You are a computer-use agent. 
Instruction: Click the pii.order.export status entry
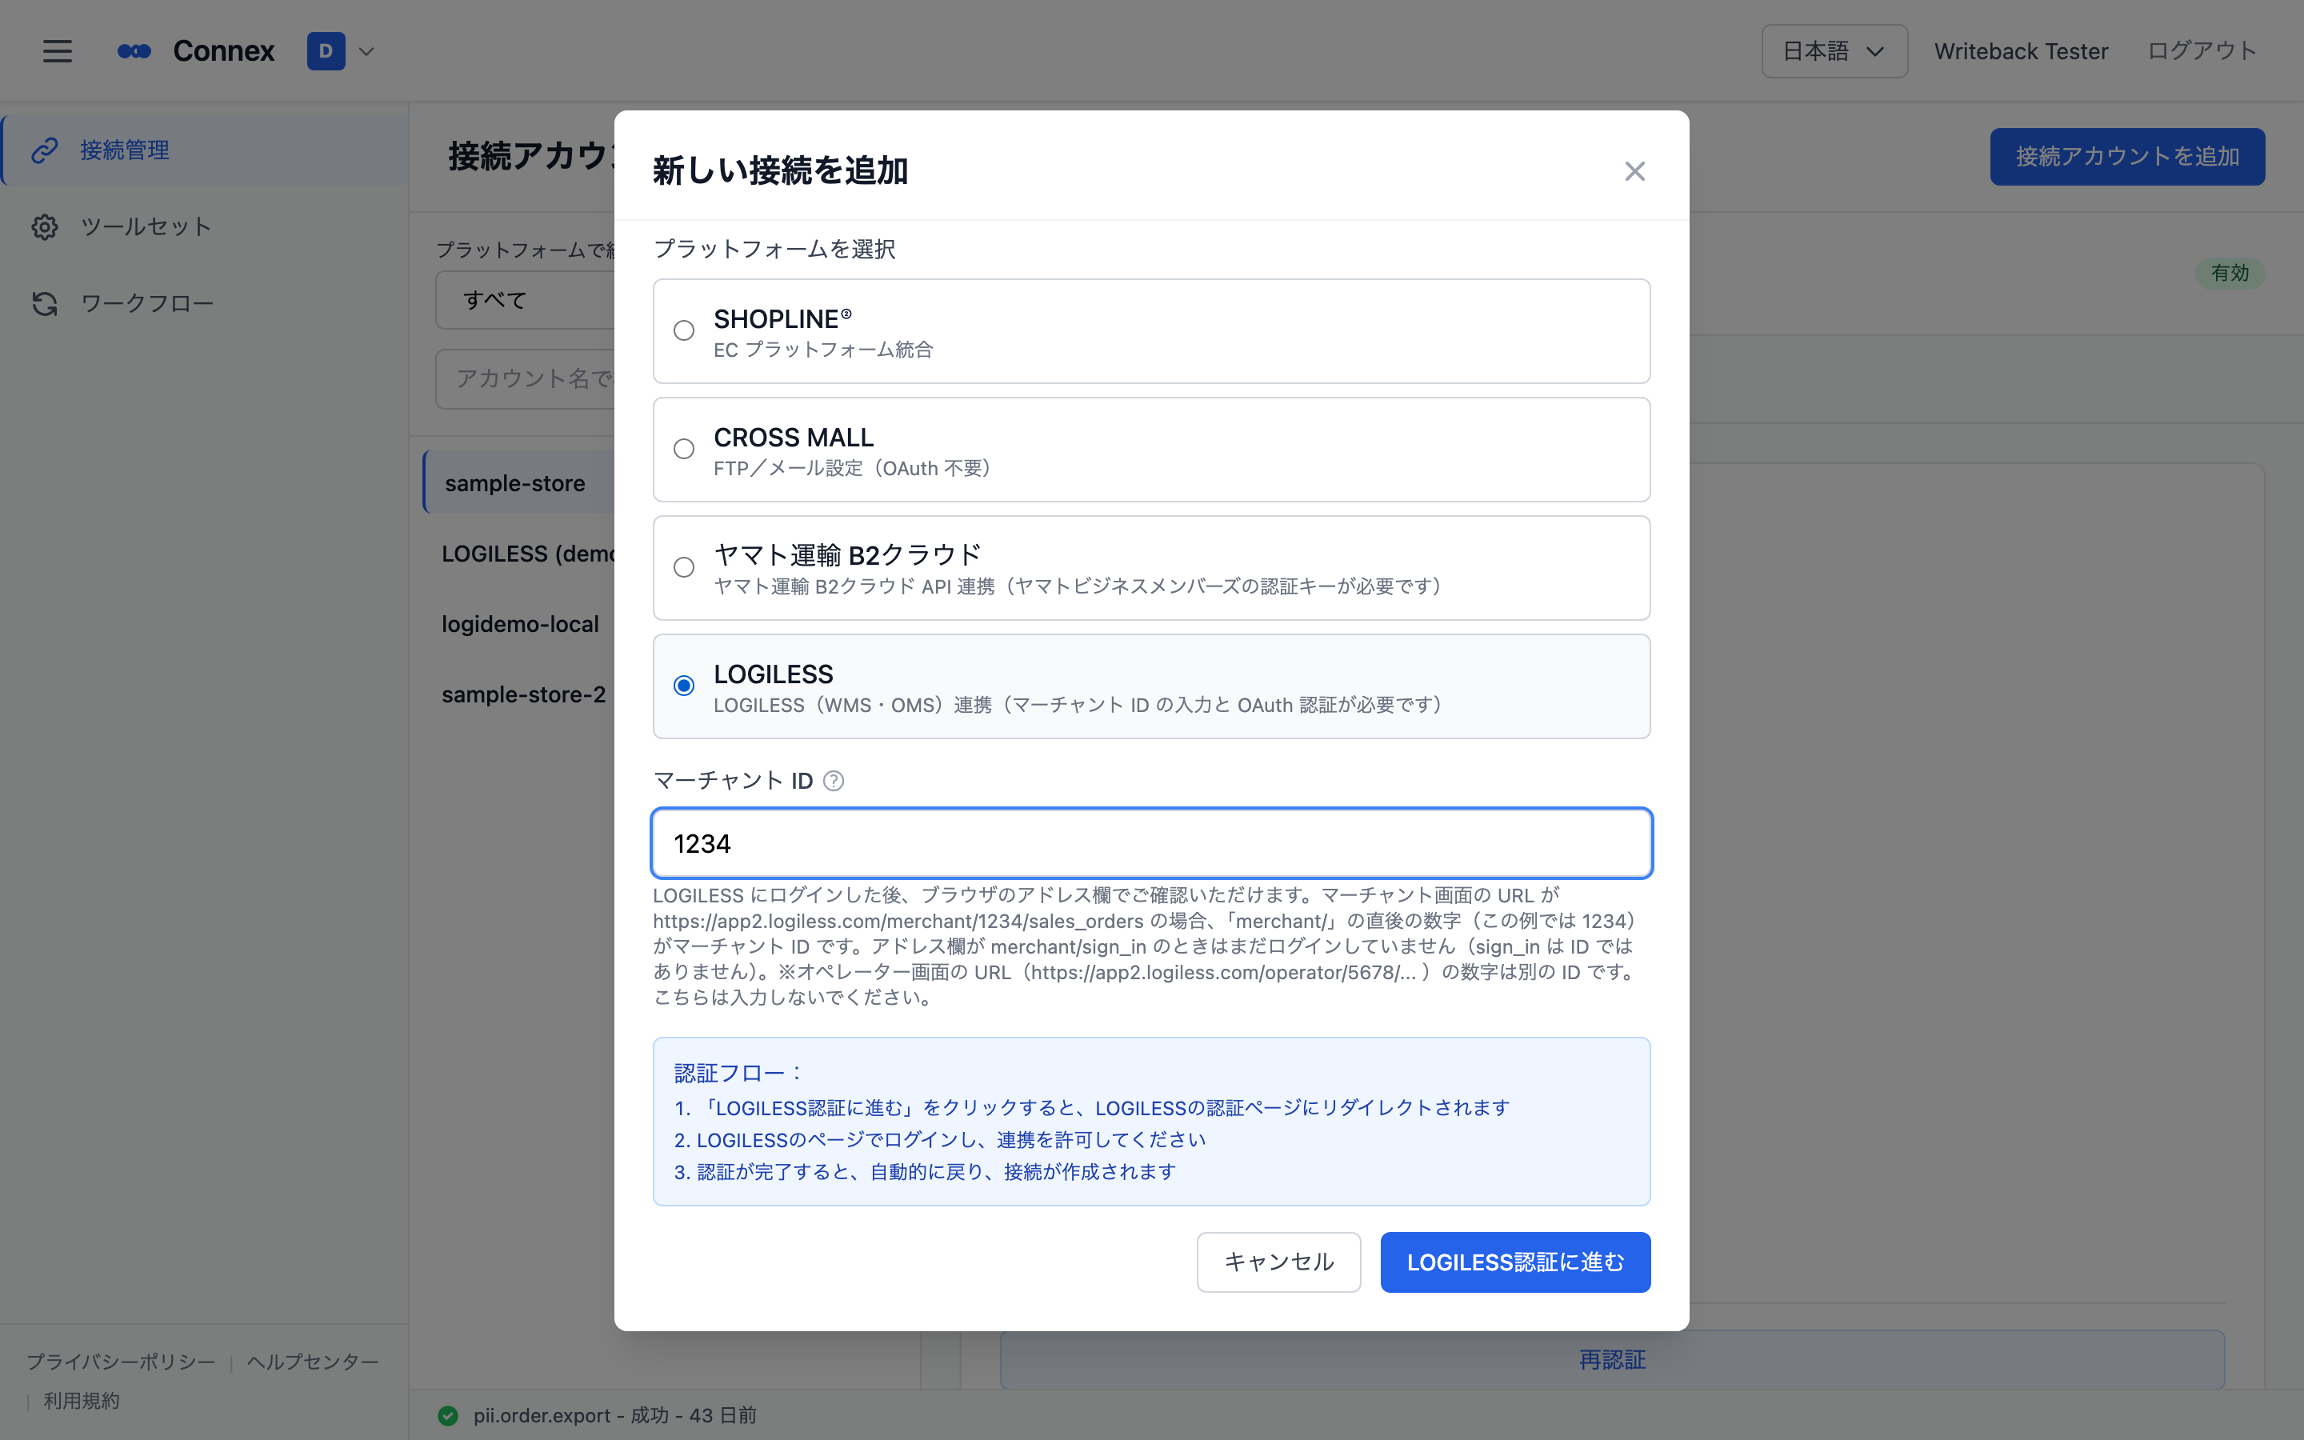click(615, 1416)
